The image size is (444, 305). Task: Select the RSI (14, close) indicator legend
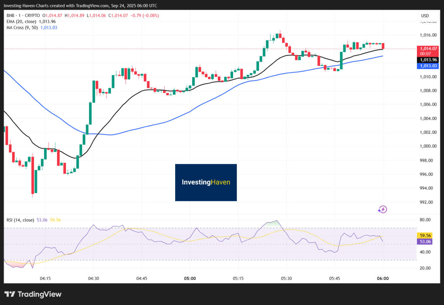point(20,220)
